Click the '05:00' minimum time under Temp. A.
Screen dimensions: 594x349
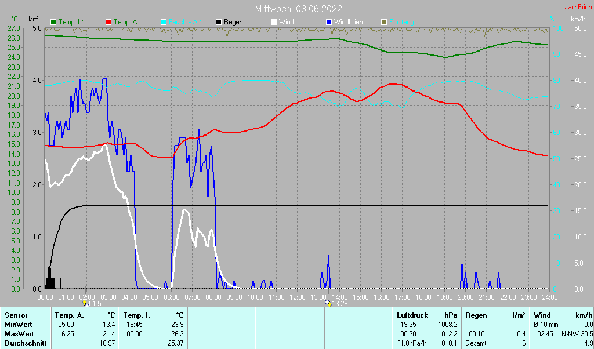[x=66, y=325]
